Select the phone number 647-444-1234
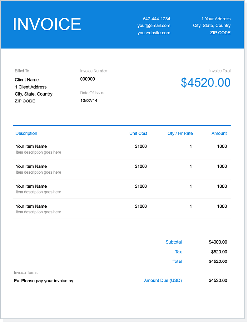Viewport: 248px width, 322px height. (x=156, y=19)
